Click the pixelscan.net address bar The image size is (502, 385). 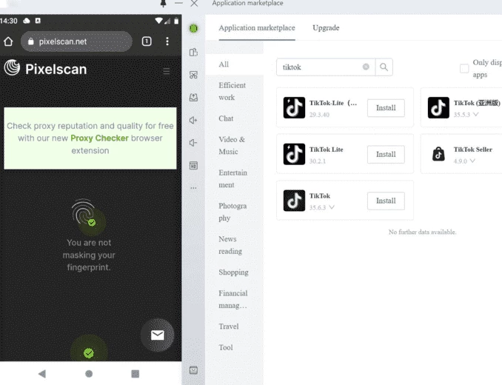click(76, 41)
